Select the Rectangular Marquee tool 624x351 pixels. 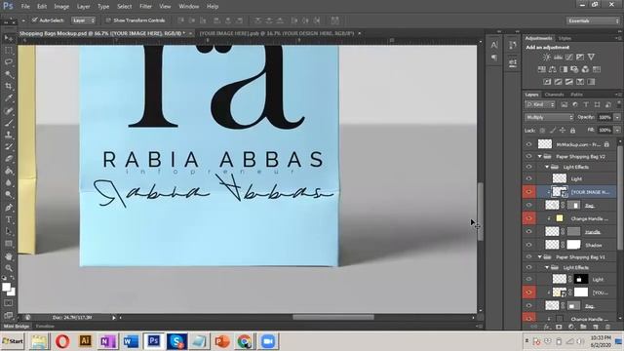point(9,50)
